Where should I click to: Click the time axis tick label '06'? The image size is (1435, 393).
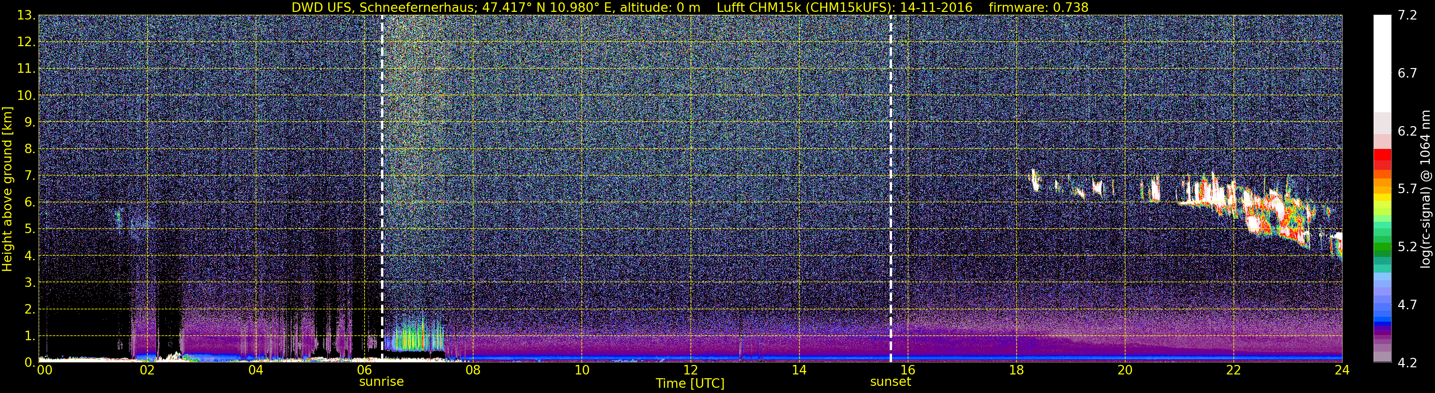pyautogui.click(x=364, y=371)
